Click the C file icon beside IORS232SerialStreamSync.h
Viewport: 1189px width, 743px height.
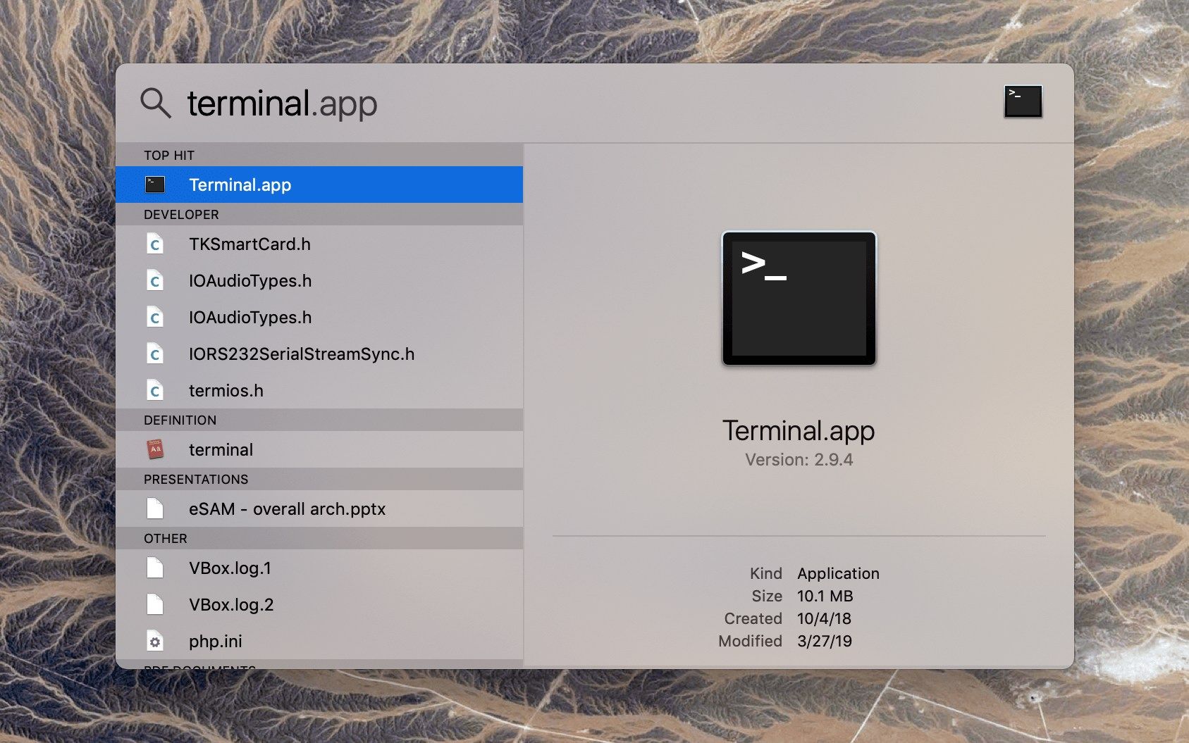(155, 354)
